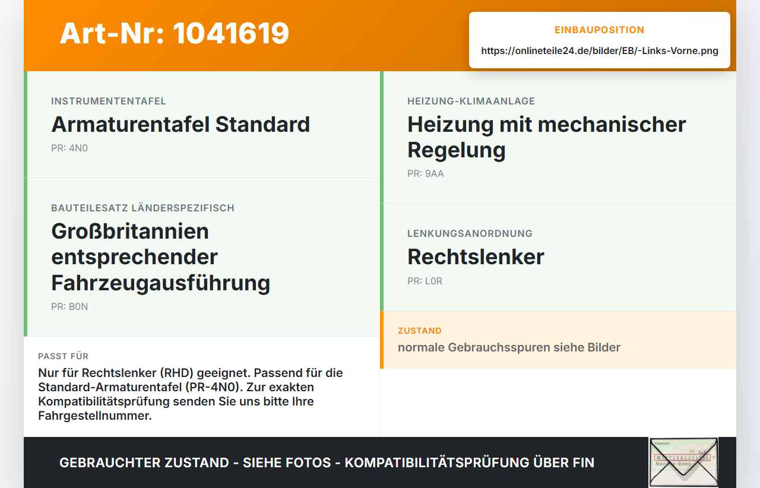Click the PR: 4N0 code
Screen dimensions: 760x488
(x=69, y=148)
